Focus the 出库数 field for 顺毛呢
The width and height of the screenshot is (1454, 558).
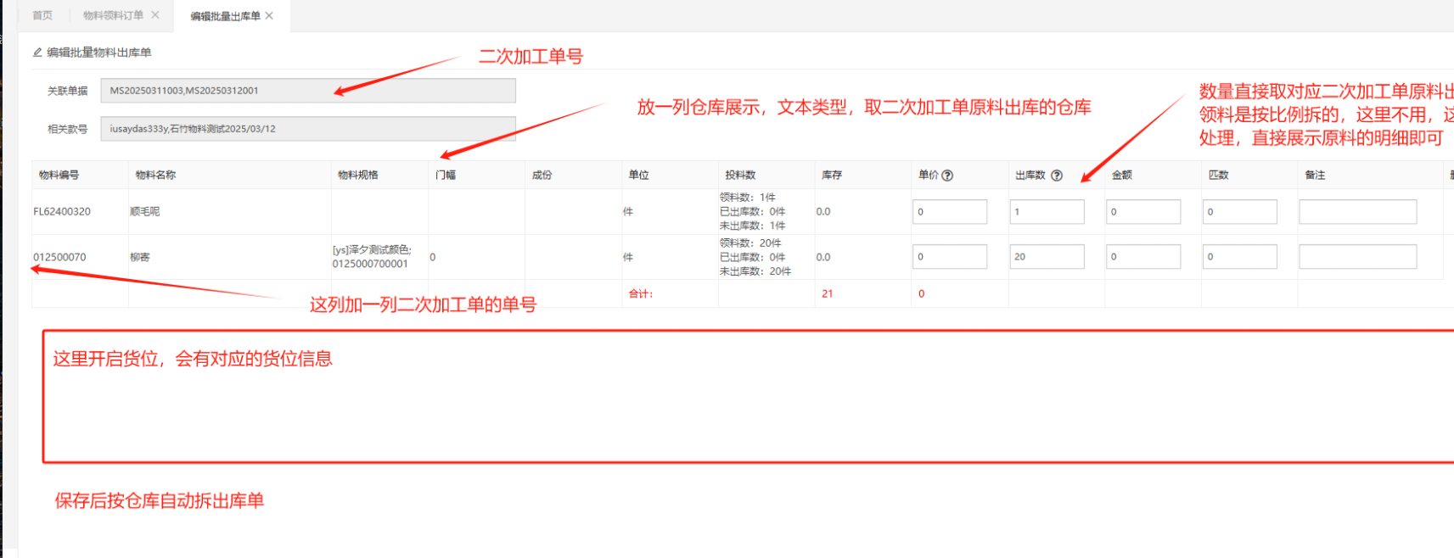click(x=1047, y=212)
